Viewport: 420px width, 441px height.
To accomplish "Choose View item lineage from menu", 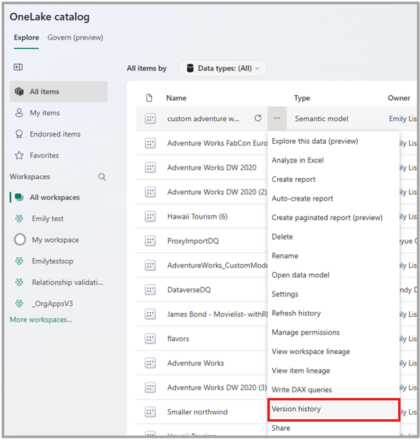I will (x=334, y=371).
